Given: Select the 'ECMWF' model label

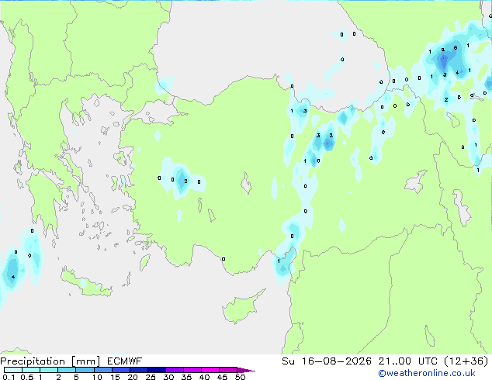Looking at the screenshot, I should (124, 361).
